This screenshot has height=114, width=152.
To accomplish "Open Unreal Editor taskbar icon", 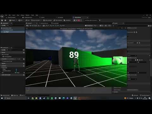I will (x=75, y=98).
